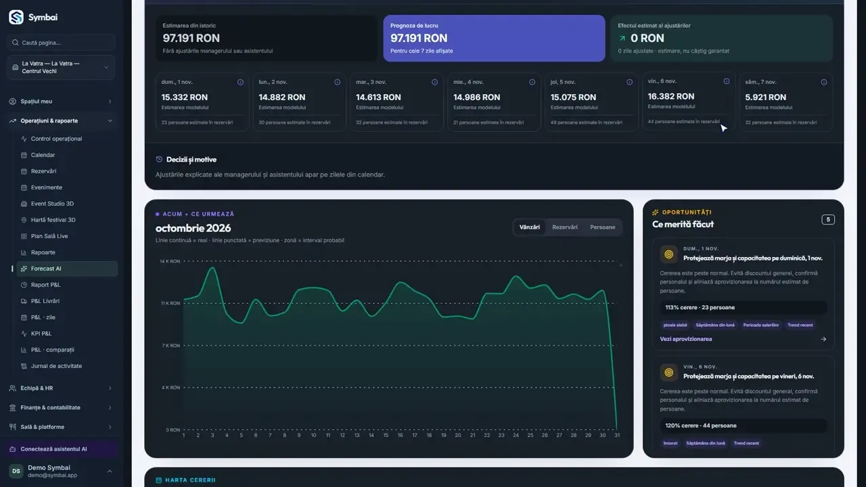Click info icon on vin., 6 nov. card
The width and height of the screenshot is (866, 487).
(x=727, y=81)
